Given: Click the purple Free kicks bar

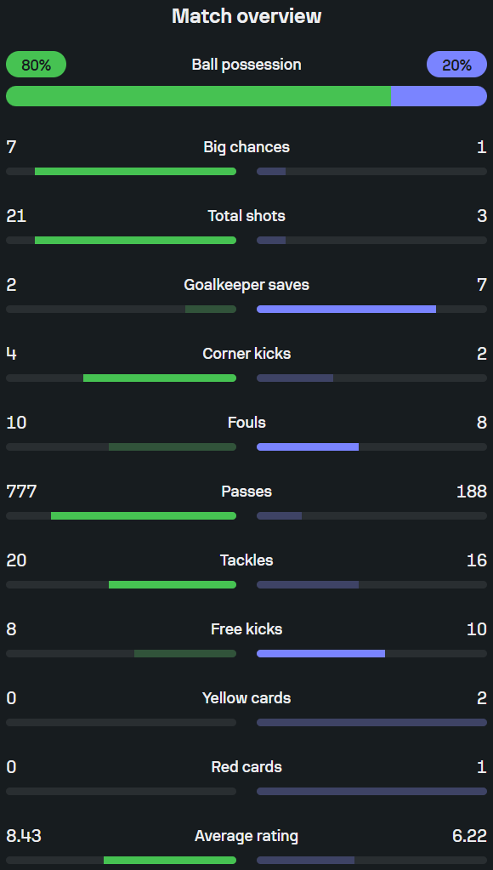Looking at the screenshot, I should (320, 653).
